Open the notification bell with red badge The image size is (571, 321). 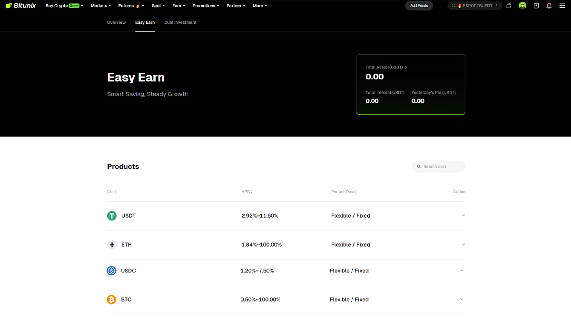tap(550, 5)
